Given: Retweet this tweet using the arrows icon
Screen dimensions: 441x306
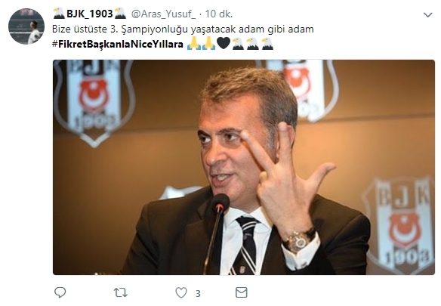Looking at the screenshot, I should click(121, 292).
